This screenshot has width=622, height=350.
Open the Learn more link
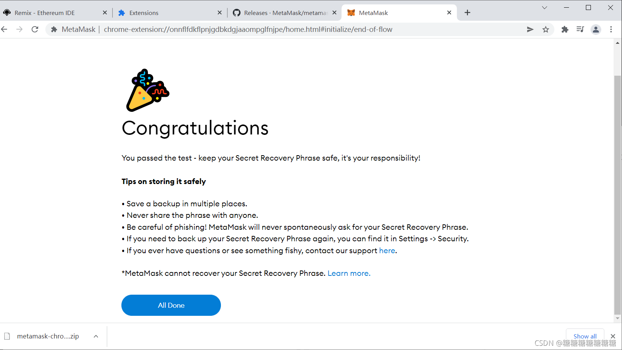(x=349, y=273)
